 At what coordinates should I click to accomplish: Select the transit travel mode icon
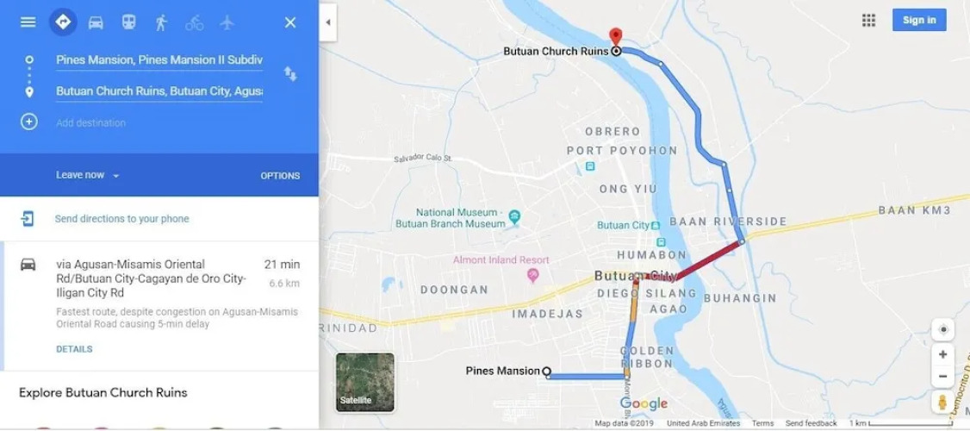click(x=128, y=23)
